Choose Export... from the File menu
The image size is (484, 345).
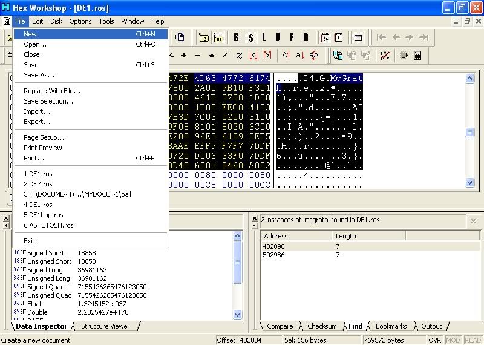[x=91, y=122]
